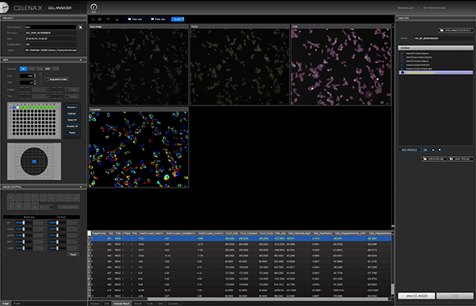Screen dimensions: 476x306
Task: Adjust the Well spinner
Action: (x=35, y=82)
